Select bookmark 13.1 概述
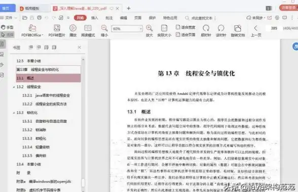 point(48,78)
